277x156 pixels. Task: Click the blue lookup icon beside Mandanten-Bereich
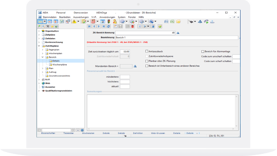(x=135, y=66)
